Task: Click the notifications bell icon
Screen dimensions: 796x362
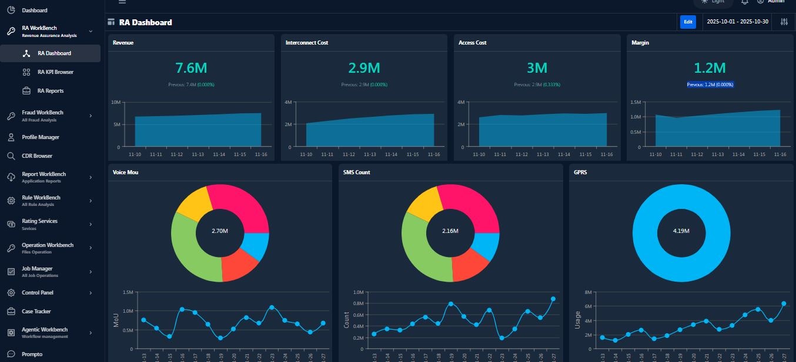Action: point(744,2)
